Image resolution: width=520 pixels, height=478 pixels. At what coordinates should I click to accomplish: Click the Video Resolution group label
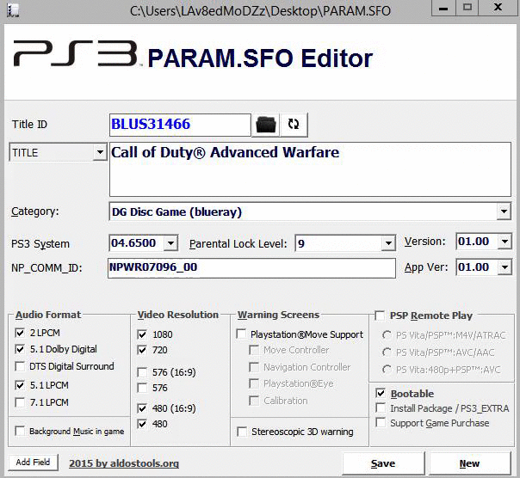178,315
